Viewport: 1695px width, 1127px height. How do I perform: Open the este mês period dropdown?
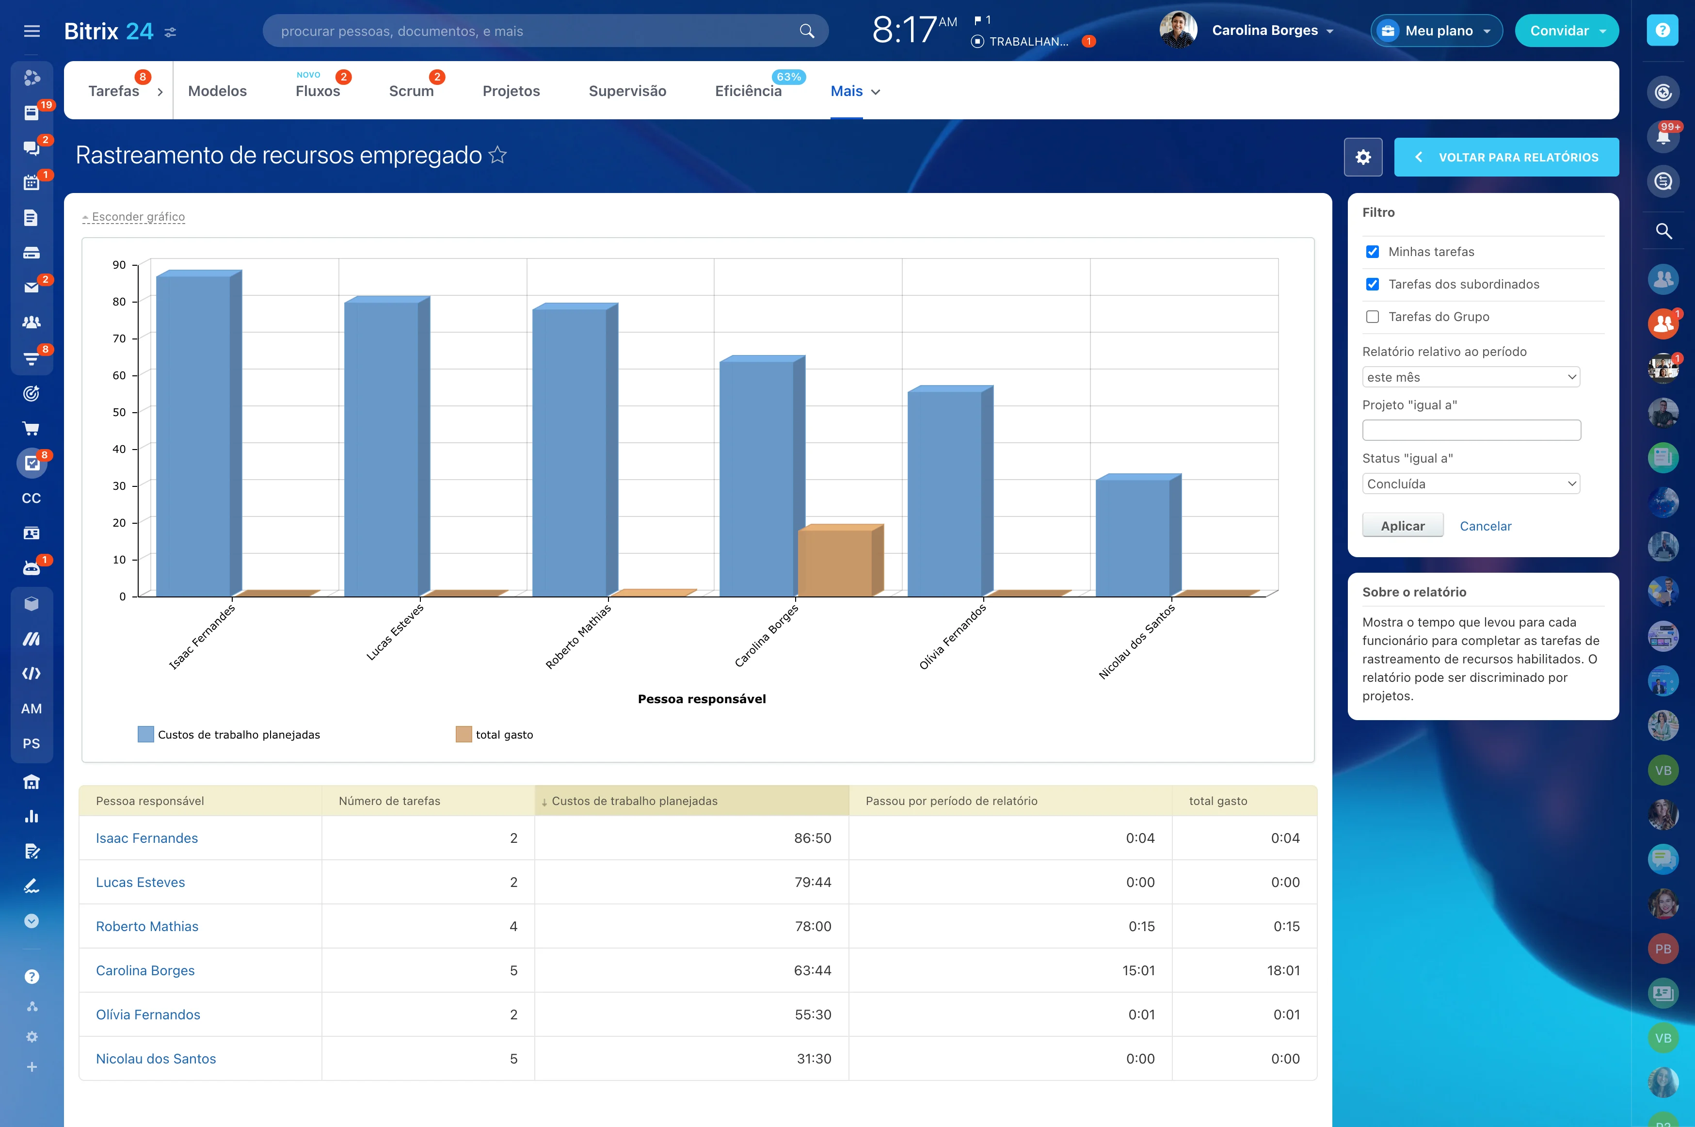click(x=1470, y=376)
